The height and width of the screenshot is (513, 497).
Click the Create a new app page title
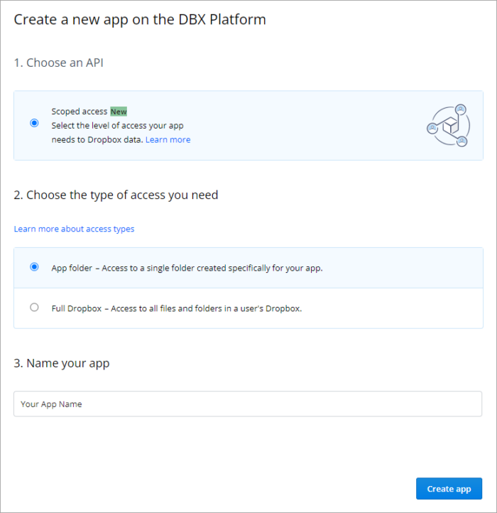140,20
